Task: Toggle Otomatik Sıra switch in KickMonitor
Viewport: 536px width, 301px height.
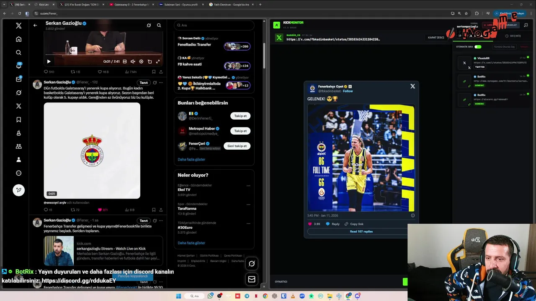Action: [x=478, y=47]
